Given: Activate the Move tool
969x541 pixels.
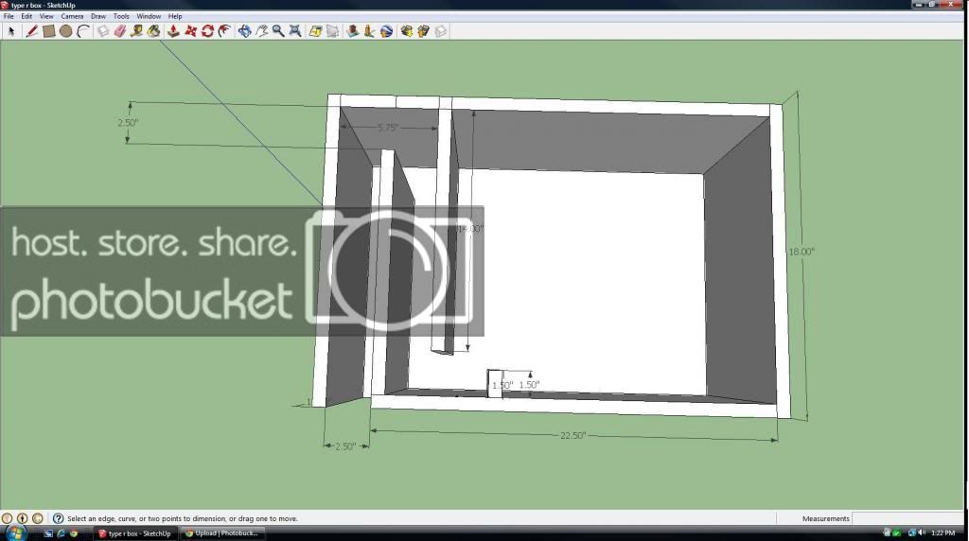Looking at the screenshot, I should [190, 31].
